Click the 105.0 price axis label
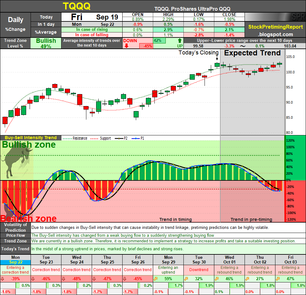 pyautogui.click(x=290, y=57)
